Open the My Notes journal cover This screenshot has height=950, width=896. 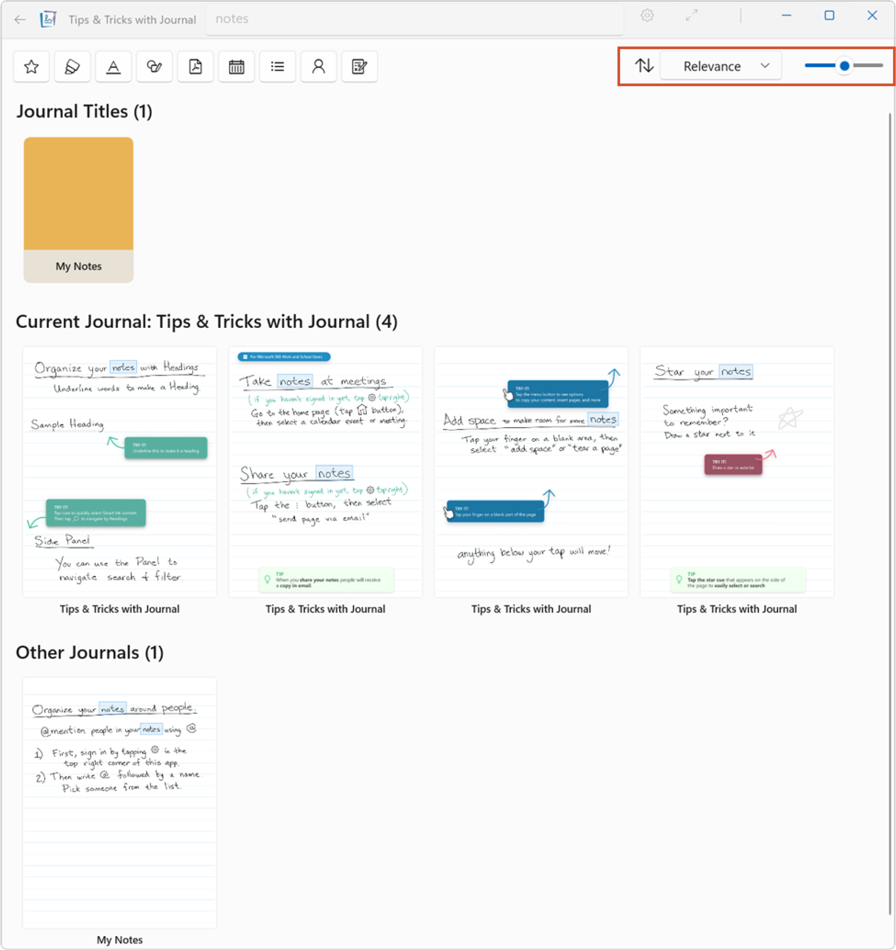(x=79, y=209)
